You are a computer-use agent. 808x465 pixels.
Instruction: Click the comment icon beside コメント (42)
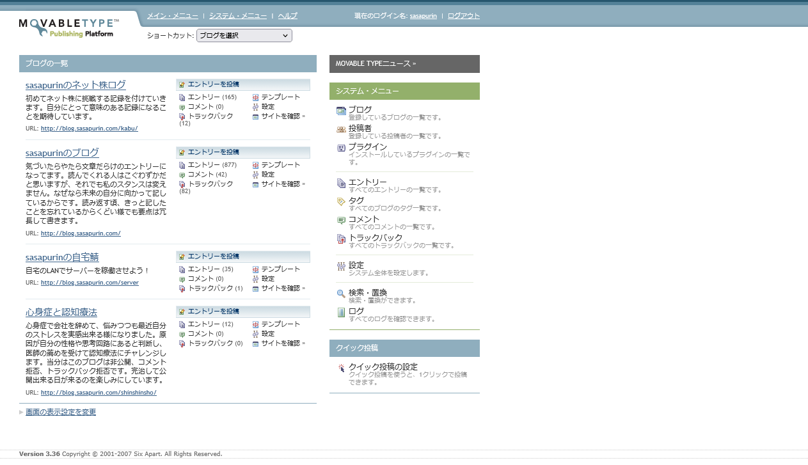coord(182,175)
